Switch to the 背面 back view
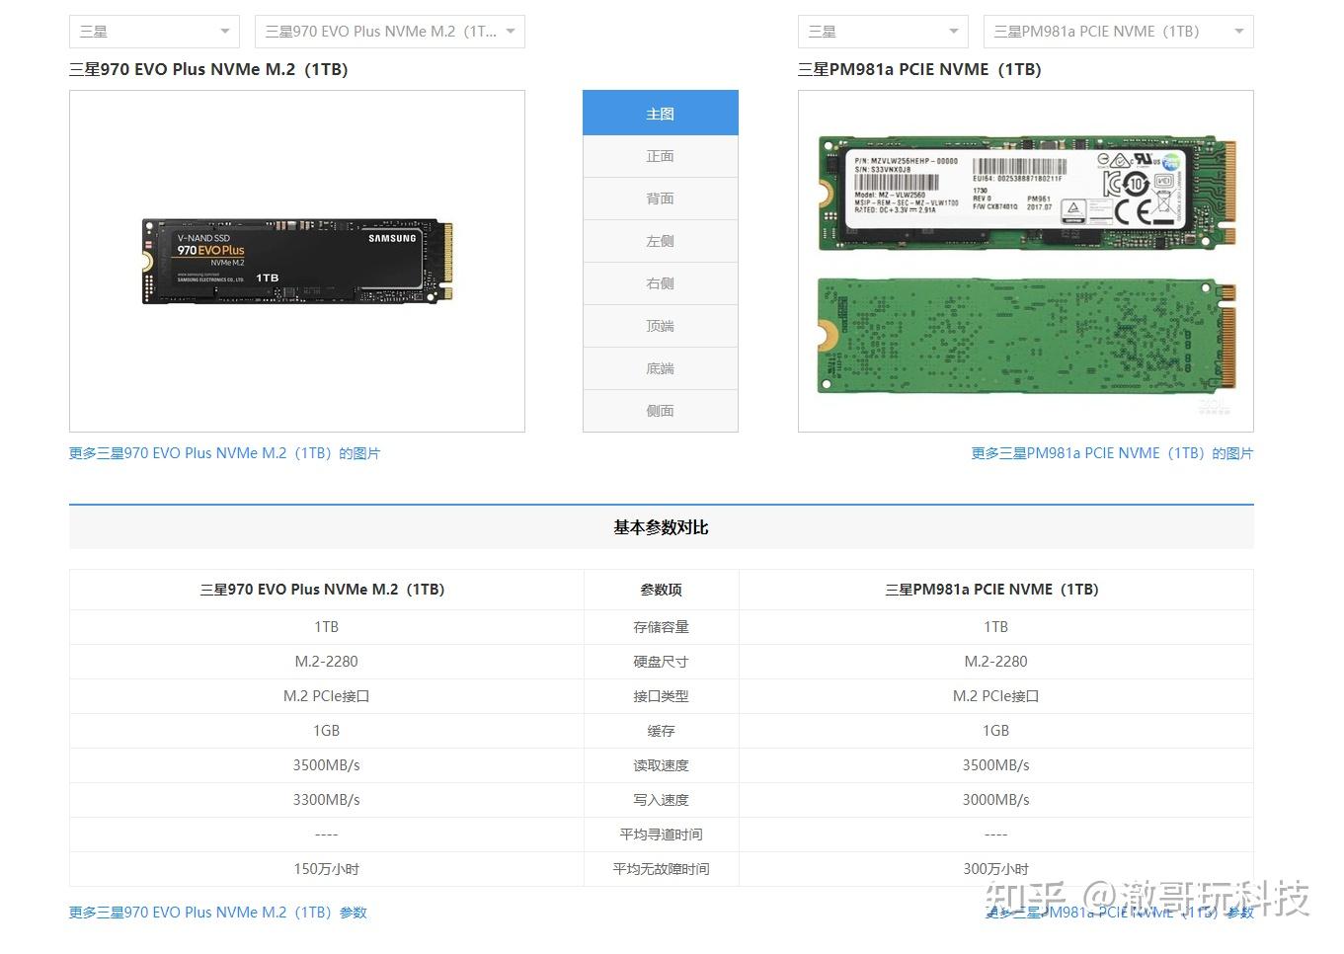The image size is (1344, 954). coord(660,198)
